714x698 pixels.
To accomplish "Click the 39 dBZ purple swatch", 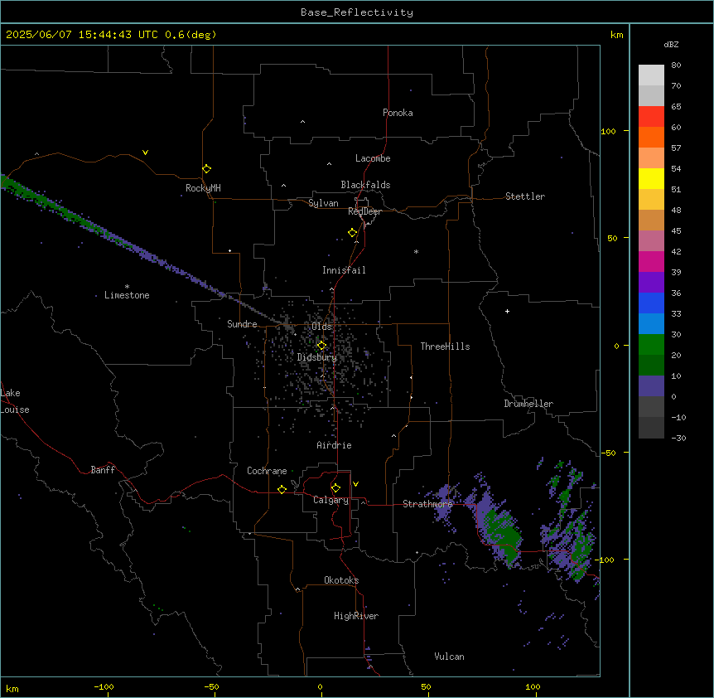I will [651, 282].
